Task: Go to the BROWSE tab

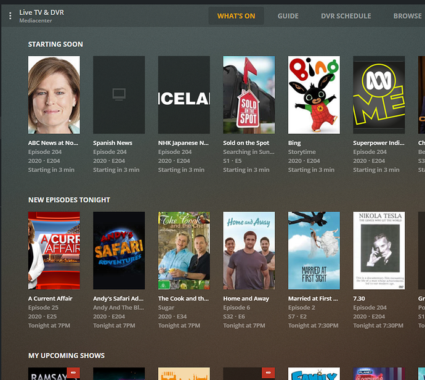Action: (x=407, y=16)
